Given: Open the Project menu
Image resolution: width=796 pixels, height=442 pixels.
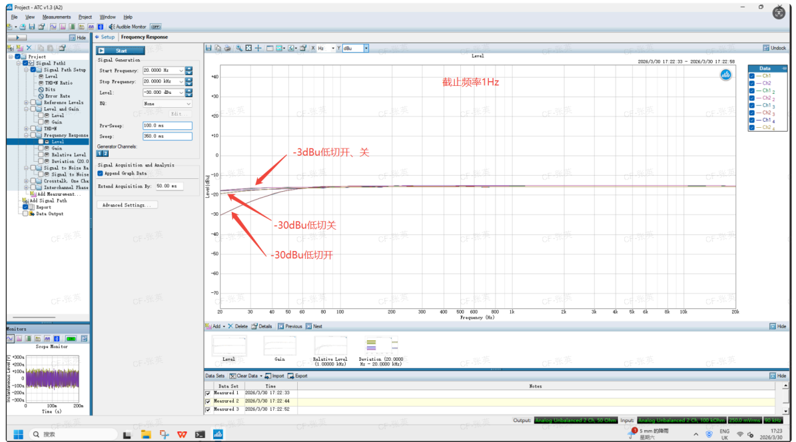Looking at the screenshot, I should pyautogui.click(x=85, y=17).
